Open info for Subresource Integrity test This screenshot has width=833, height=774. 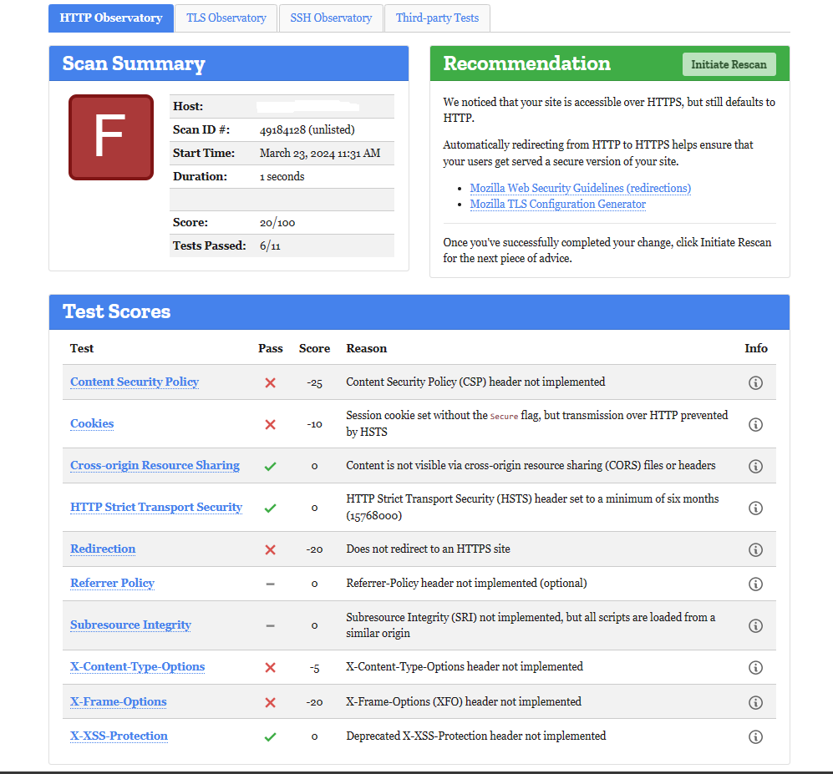(755, 625)
